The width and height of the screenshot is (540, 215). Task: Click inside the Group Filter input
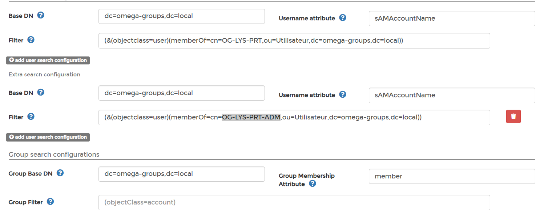coord(294,202)
